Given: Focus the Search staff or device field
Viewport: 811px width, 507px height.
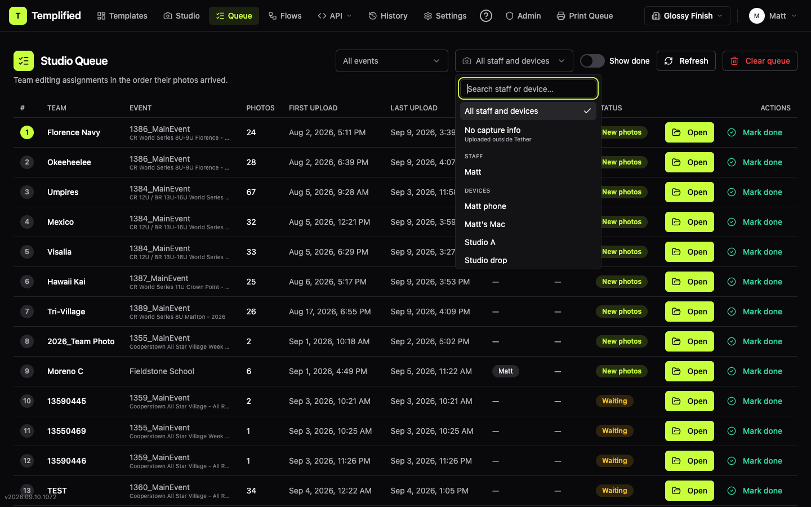Looking at the screenshot, I should click(528, 88).
